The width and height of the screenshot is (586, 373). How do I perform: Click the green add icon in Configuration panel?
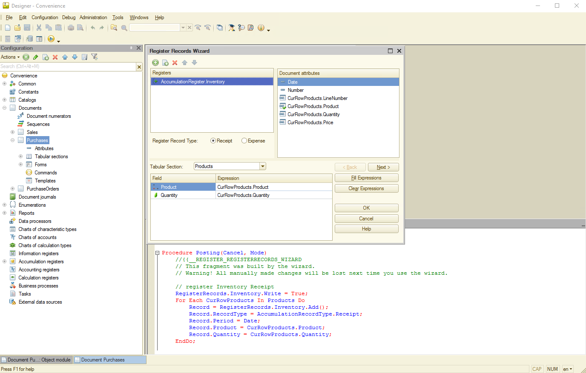[26, 57]
